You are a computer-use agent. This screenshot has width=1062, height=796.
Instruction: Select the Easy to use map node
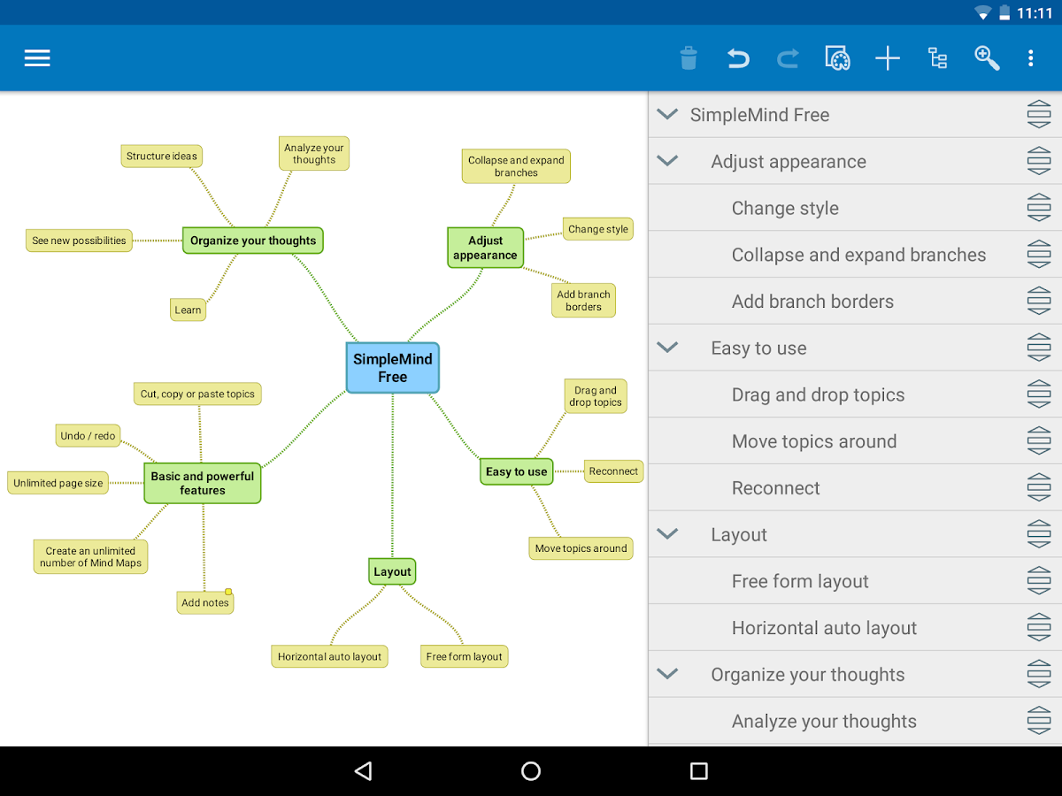[517, 471]
